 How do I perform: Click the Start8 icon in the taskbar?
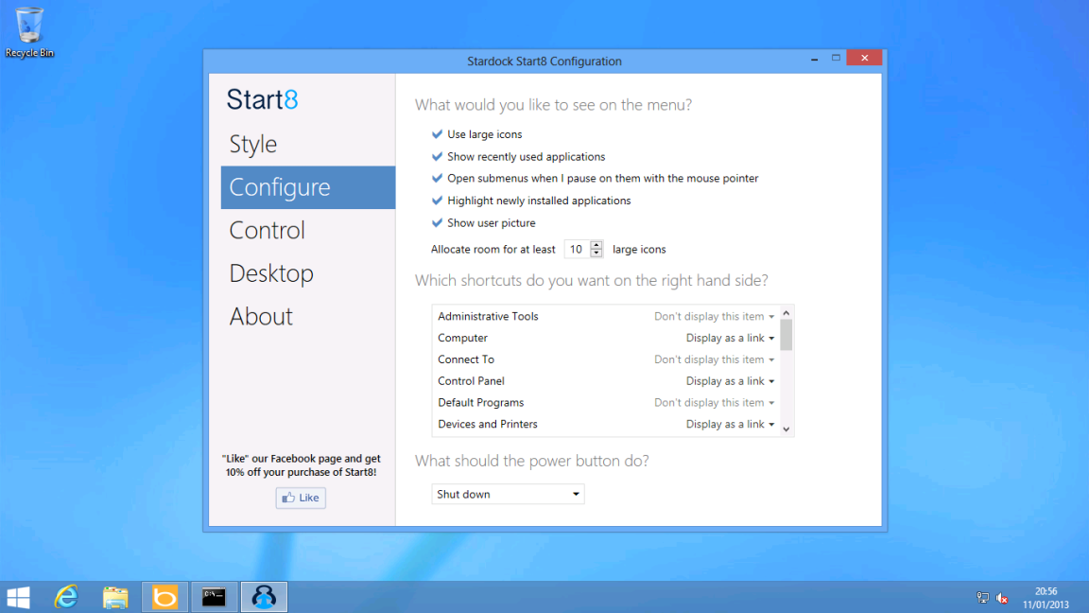point(264,597)
